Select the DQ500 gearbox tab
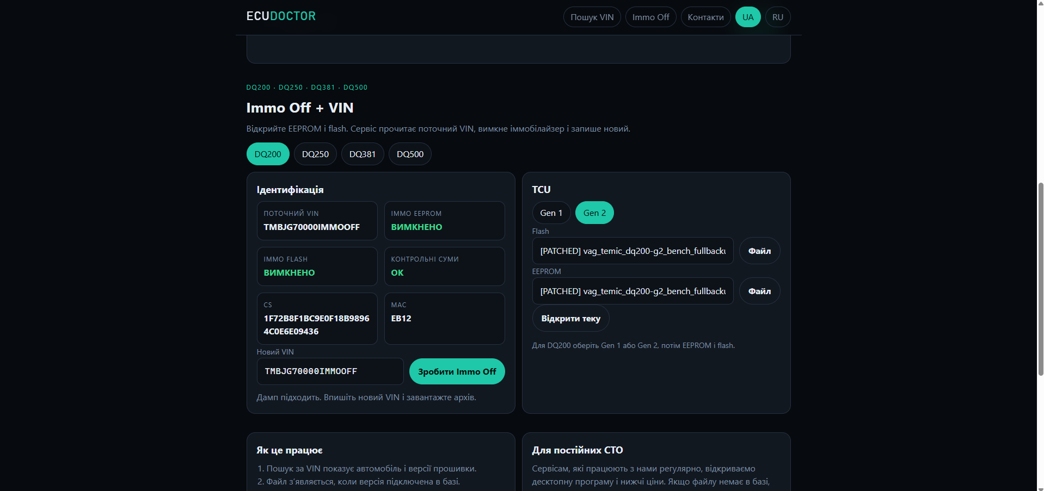The image size is (1044, 491). click(x=410, y=154)
